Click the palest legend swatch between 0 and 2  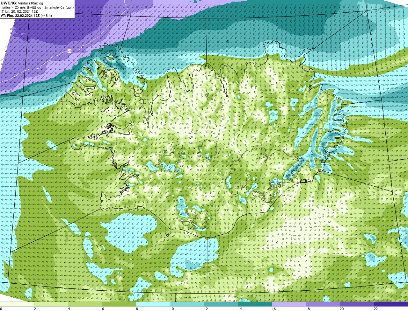(x=17, y=304)
